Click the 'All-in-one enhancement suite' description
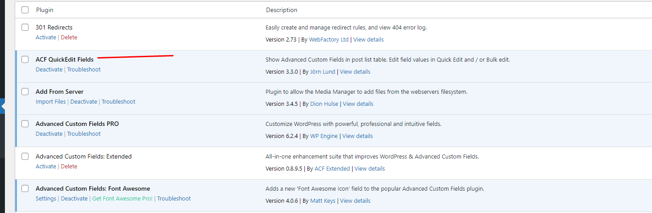The height and width of the screenshot is (213, 652). tap(372, 156)
